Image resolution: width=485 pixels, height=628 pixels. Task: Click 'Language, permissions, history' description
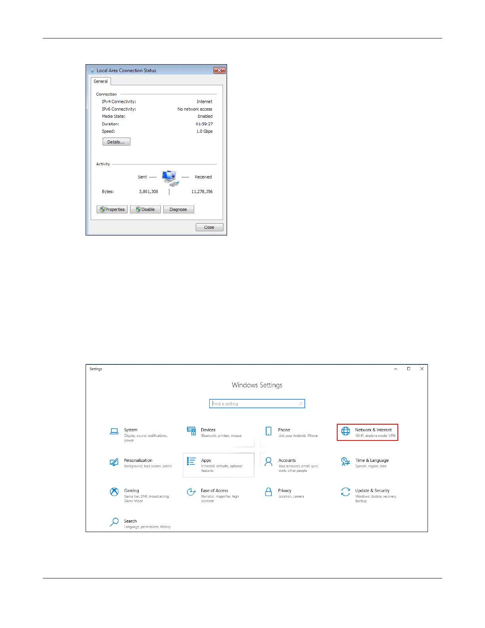point(147,527)
